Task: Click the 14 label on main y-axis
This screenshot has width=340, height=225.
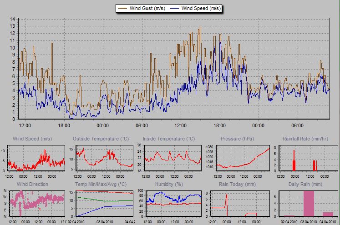Action: (12, 19)
